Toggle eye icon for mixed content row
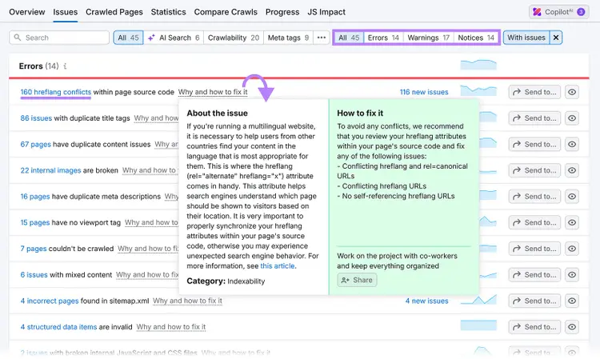 click(x=572, y=274)
